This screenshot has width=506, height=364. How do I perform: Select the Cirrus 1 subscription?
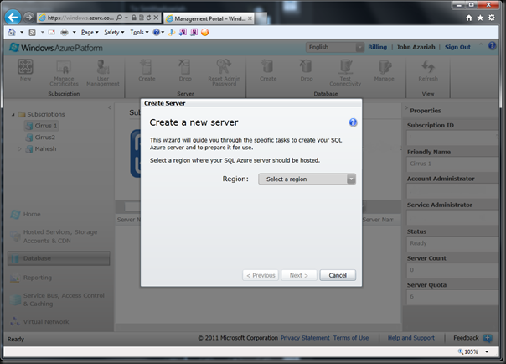click(x=42, y=126)
